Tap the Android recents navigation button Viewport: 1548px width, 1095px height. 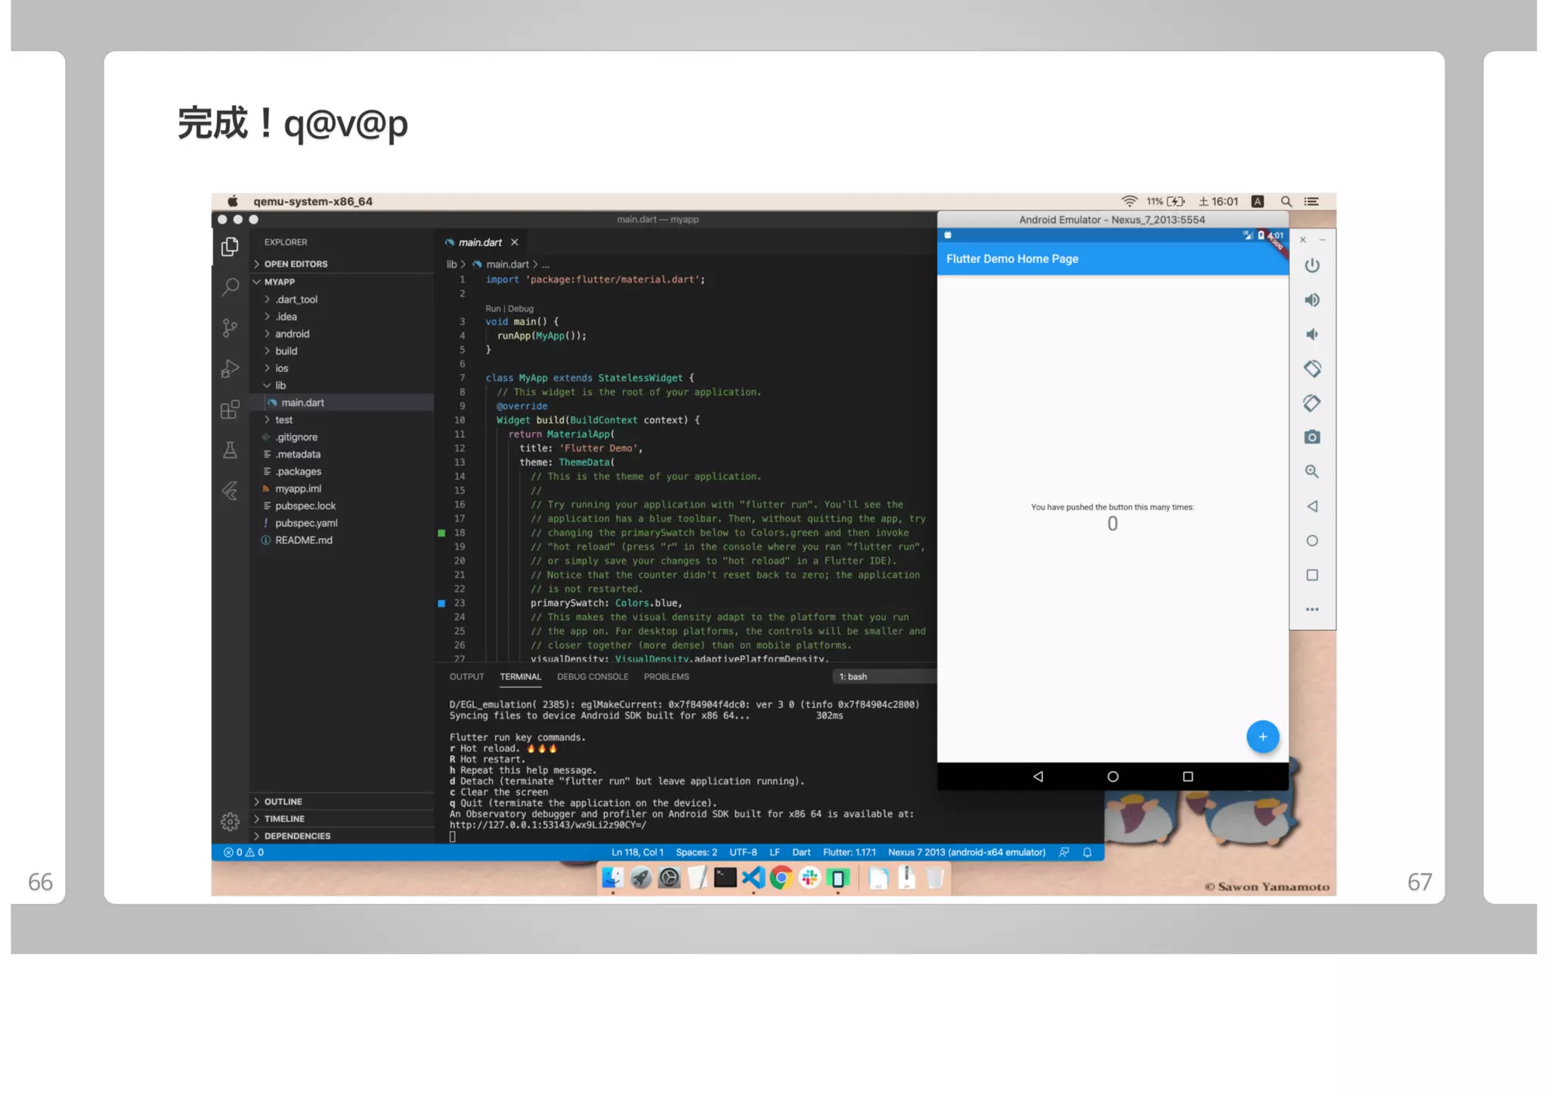(1187, 776)
